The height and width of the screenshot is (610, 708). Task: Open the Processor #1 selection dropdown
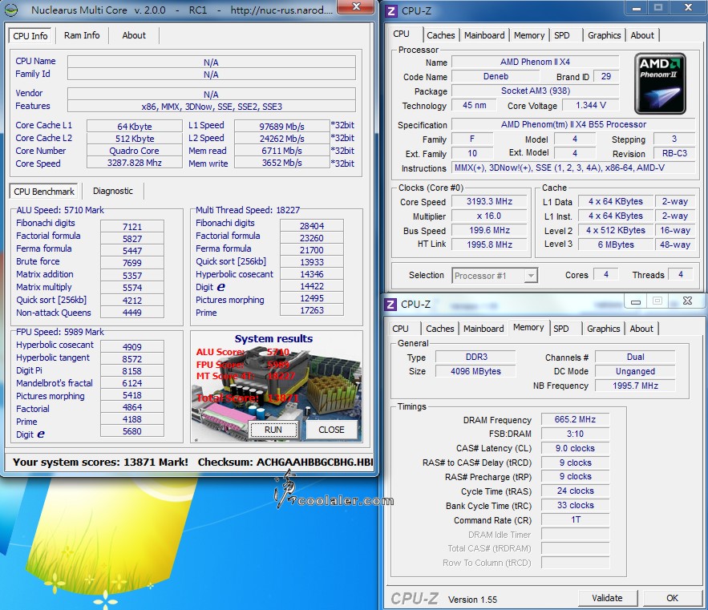coord(495,276)
